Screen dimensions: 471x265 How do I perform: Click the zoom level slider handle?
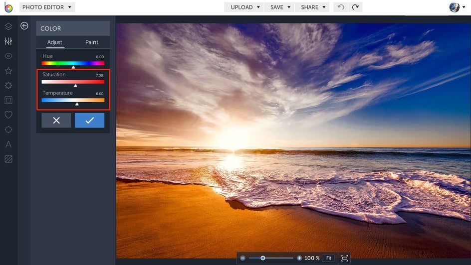coord(263,258)
